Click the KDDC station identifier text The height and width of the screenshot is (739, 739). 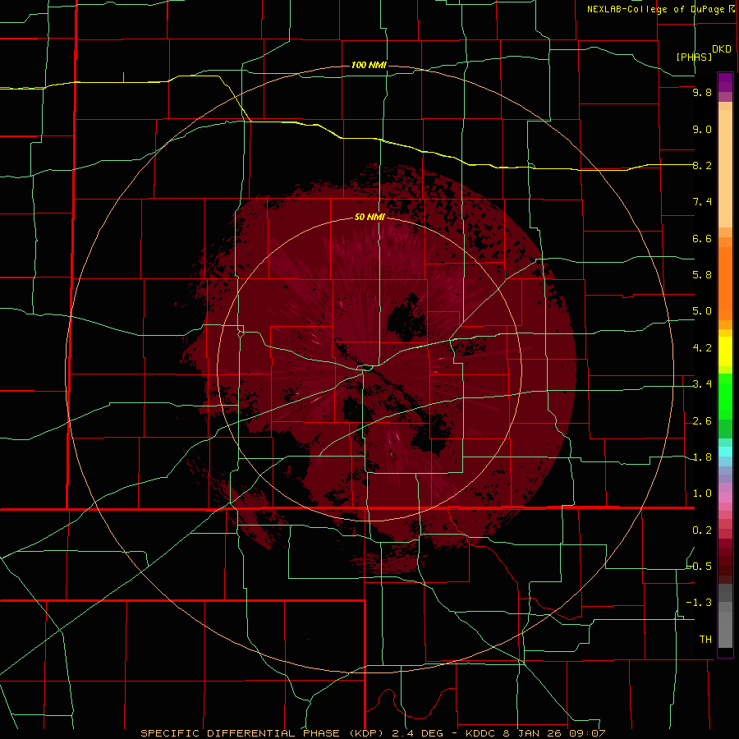pos(480,733)
